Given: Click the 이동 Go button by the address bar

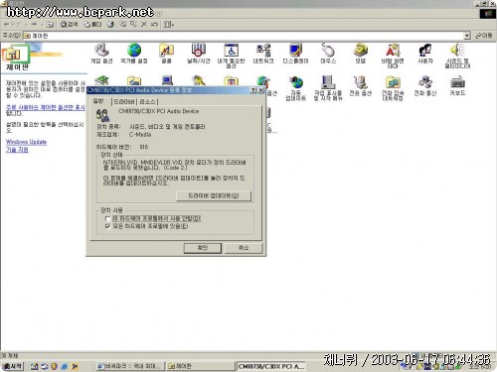Looking at the screenshot, I should [x=484, y=36].
